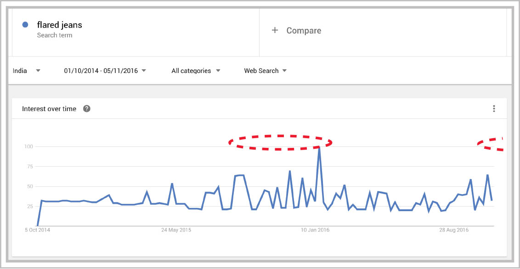This screenshot has width=520, height=269.
Task: Click the help icon beside Interest over time
Action: [86, 109]
